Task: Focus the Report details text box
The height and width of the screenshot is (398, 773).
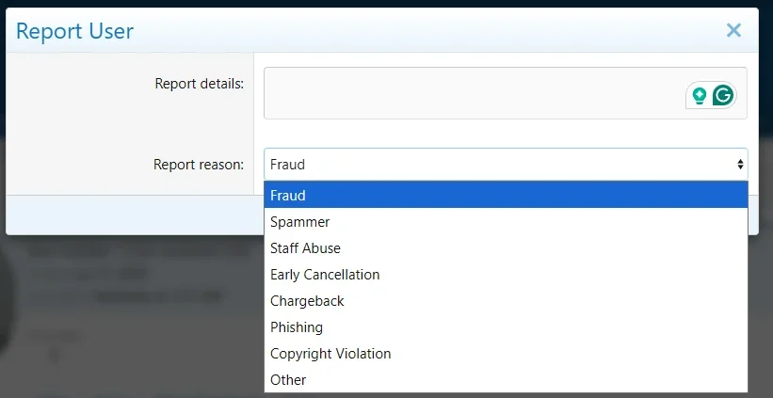Action: click(x=471, y=92)
